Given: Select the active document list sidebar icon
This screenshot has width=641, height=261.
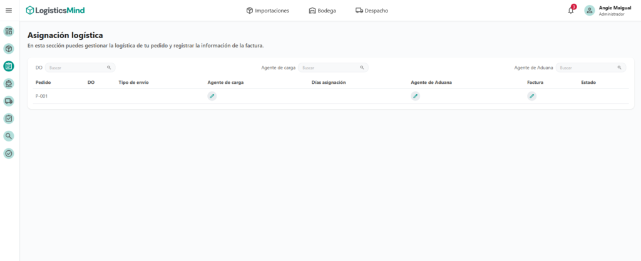Looking at the screenshot, I should click(9, 66).
